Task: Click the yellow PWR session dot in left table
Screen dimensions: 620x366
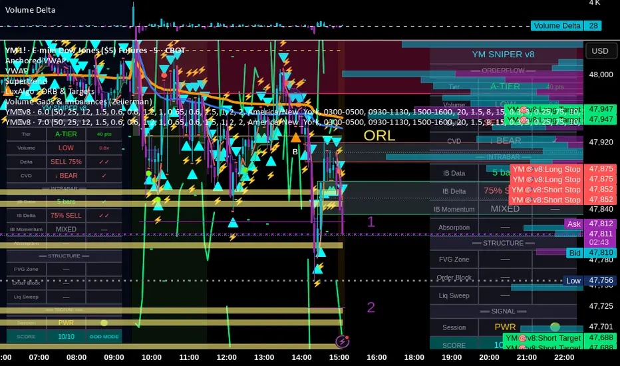Action: [104, 323]
